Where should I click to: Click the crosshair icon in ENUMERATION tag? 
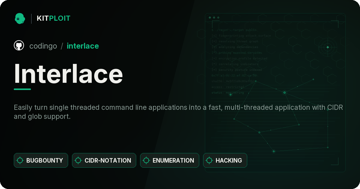click(x=146, y=160)
